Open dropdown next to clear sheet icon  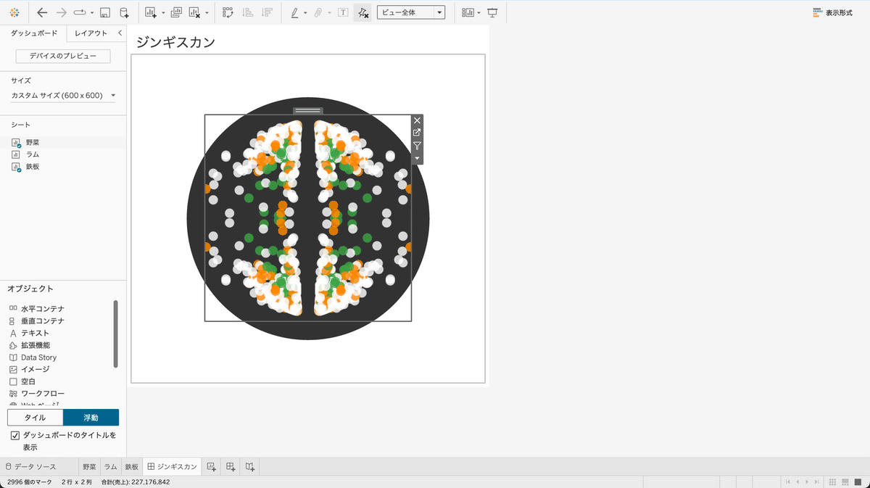point(207,12)
